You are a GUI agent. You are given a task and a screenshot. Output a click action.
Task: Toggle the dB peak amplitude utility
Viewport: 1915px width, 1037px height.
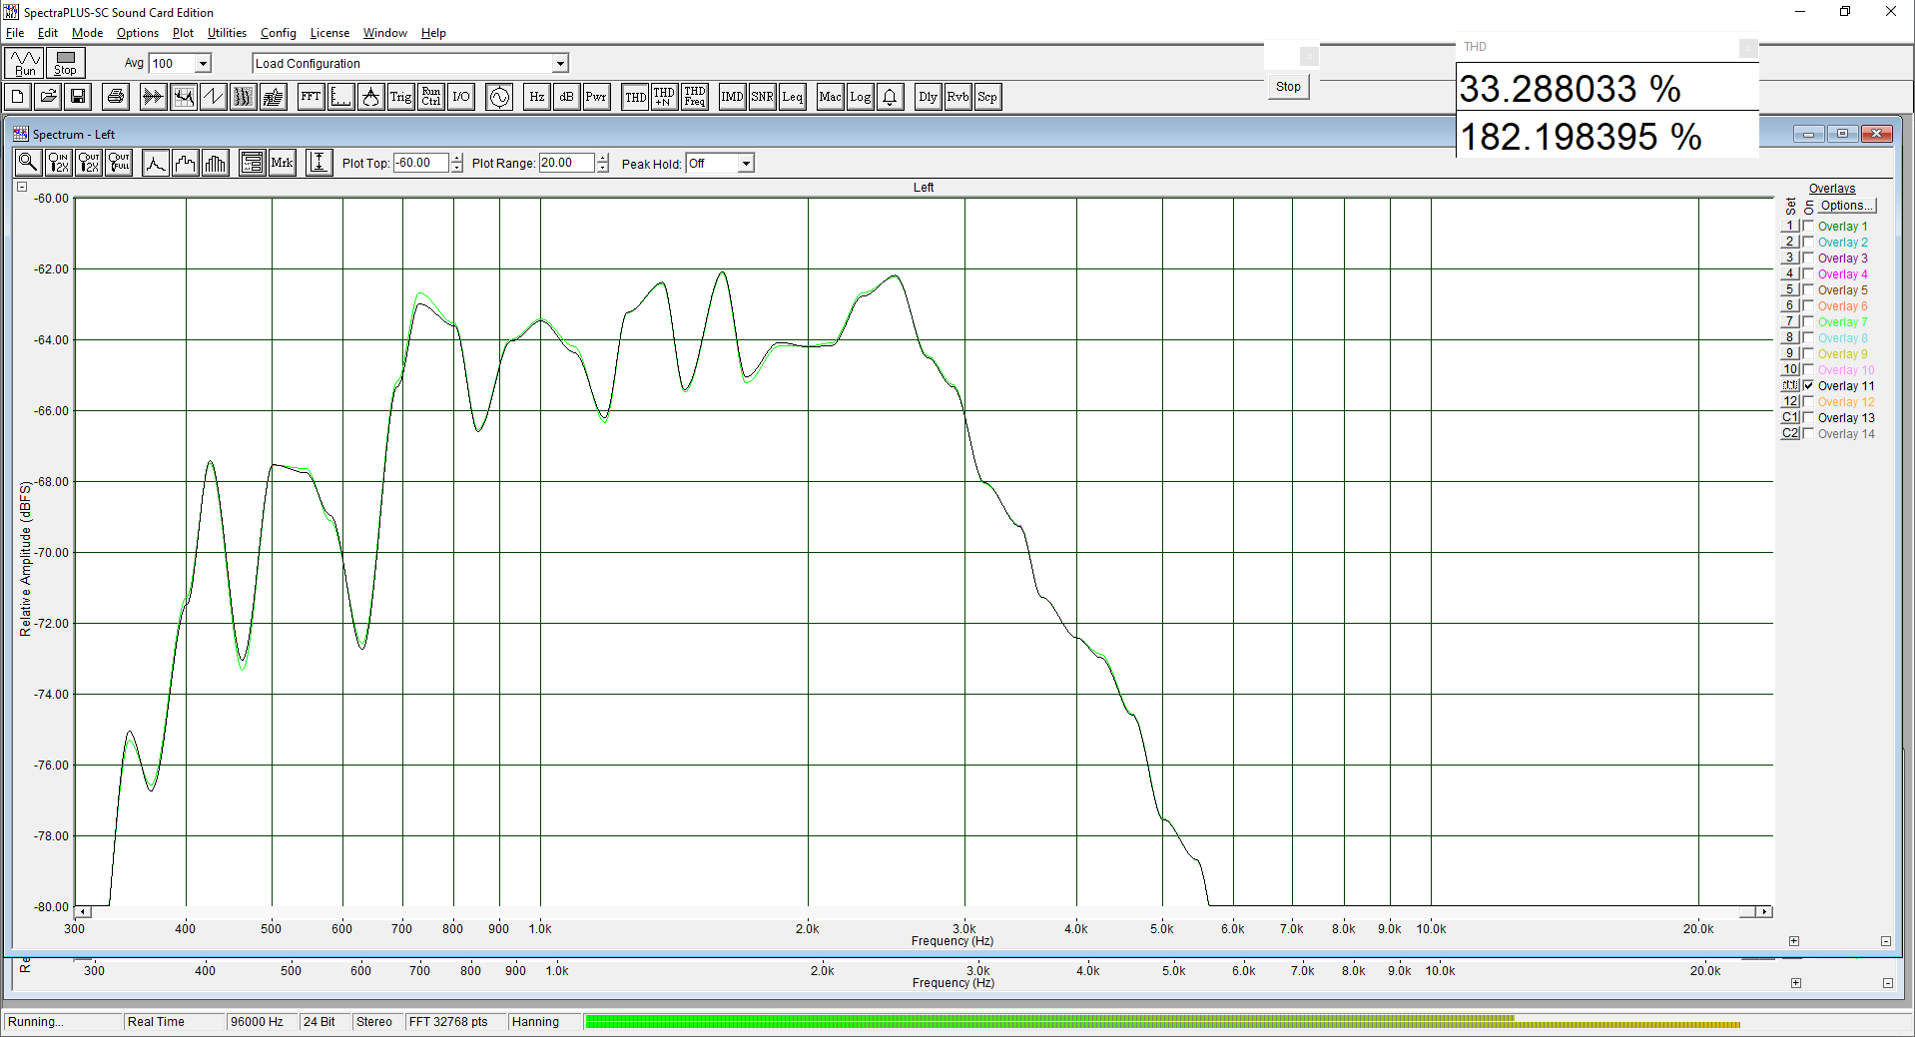click(567, 97)
